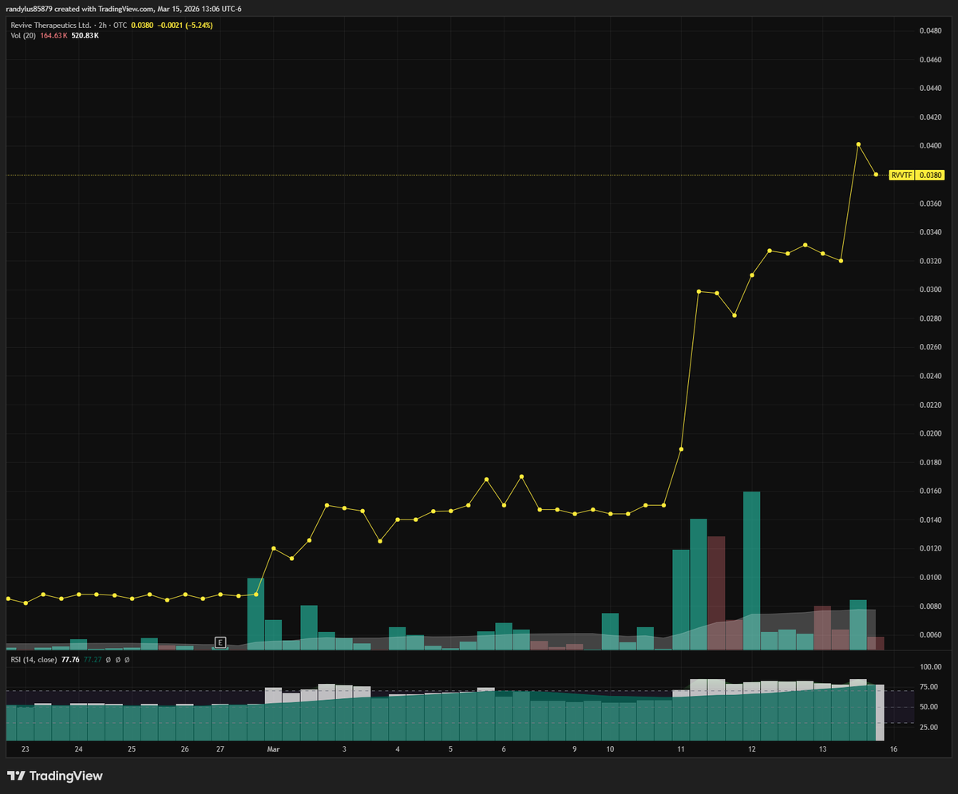Click the 0.0240 price axis label
The image size is (958, 794).
click(931, 376)
